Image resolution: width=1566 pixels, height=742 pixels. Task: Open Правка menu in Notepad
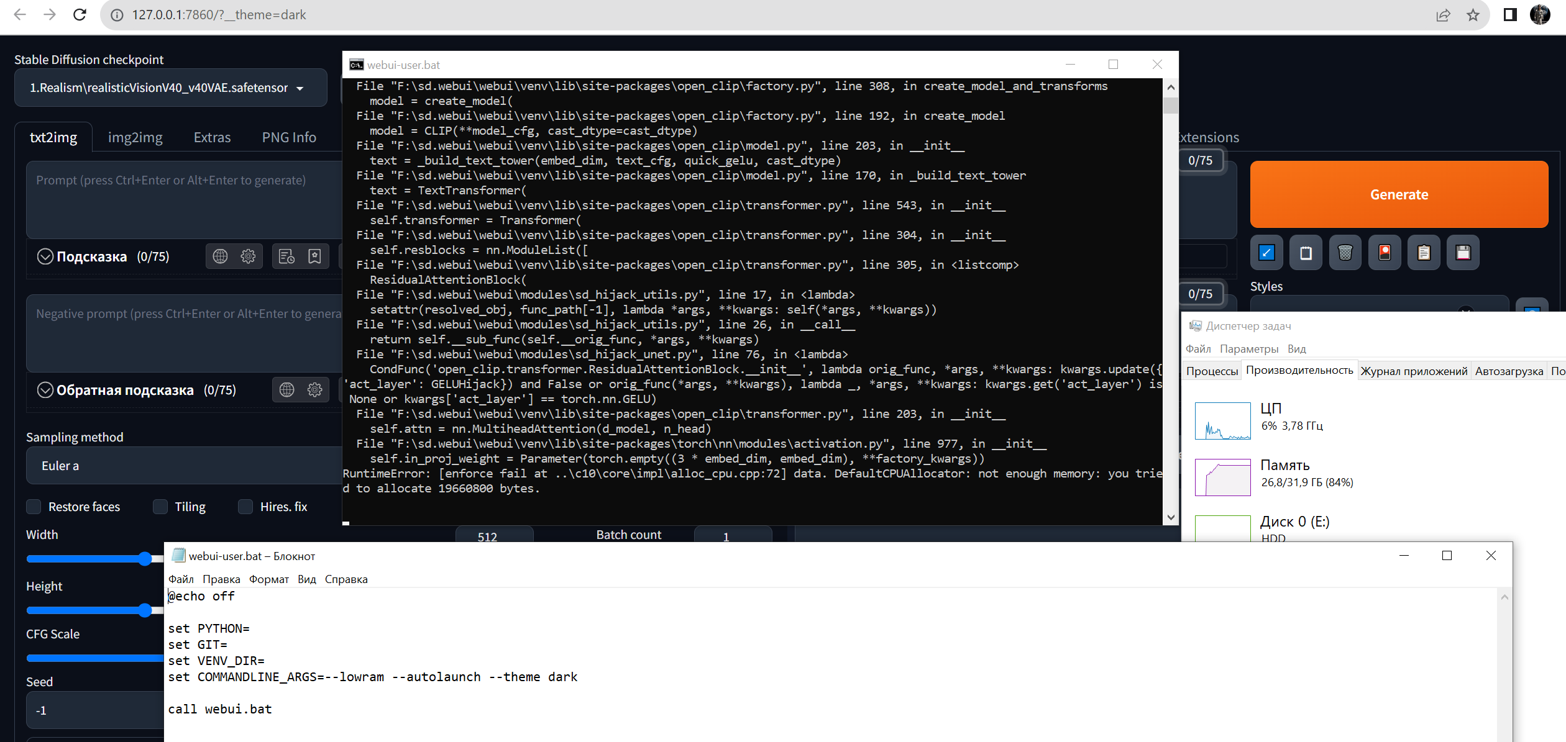pyautogui.click(x=221, y=579)
